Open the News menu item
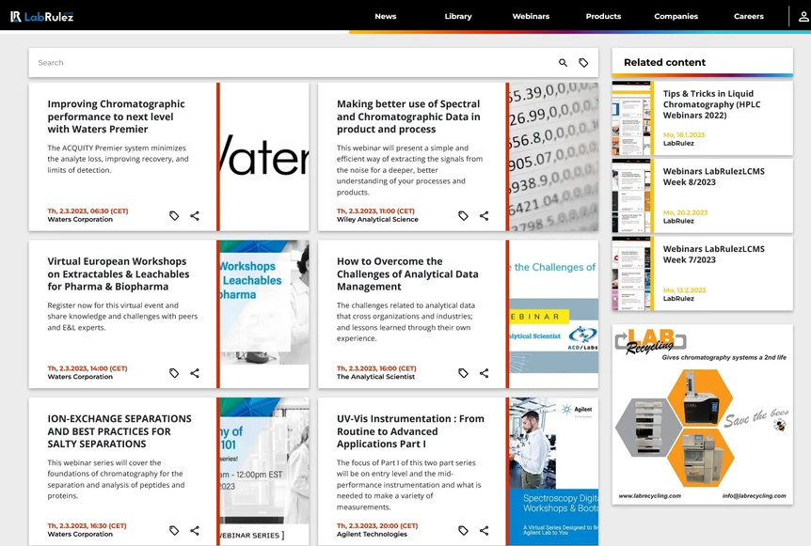 click(385, 16)
